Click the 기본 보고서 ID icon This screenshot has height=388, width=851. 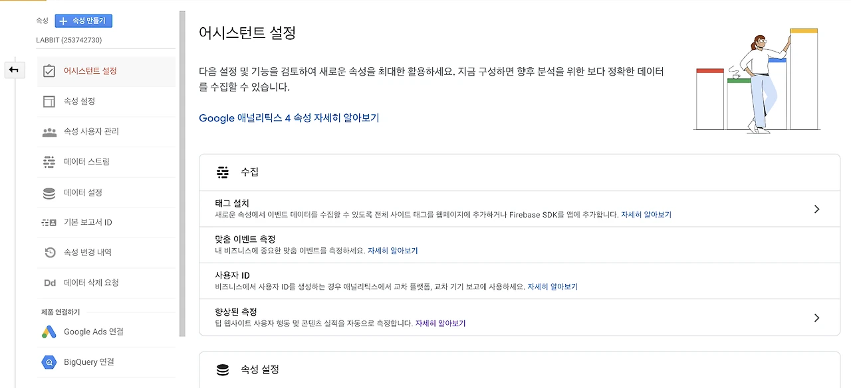pos(49,223)
